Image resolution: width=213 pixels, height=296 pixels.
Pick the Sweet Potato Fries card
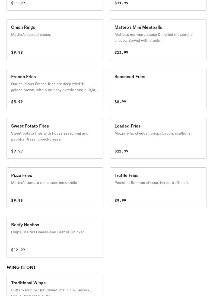pos(55,138)
